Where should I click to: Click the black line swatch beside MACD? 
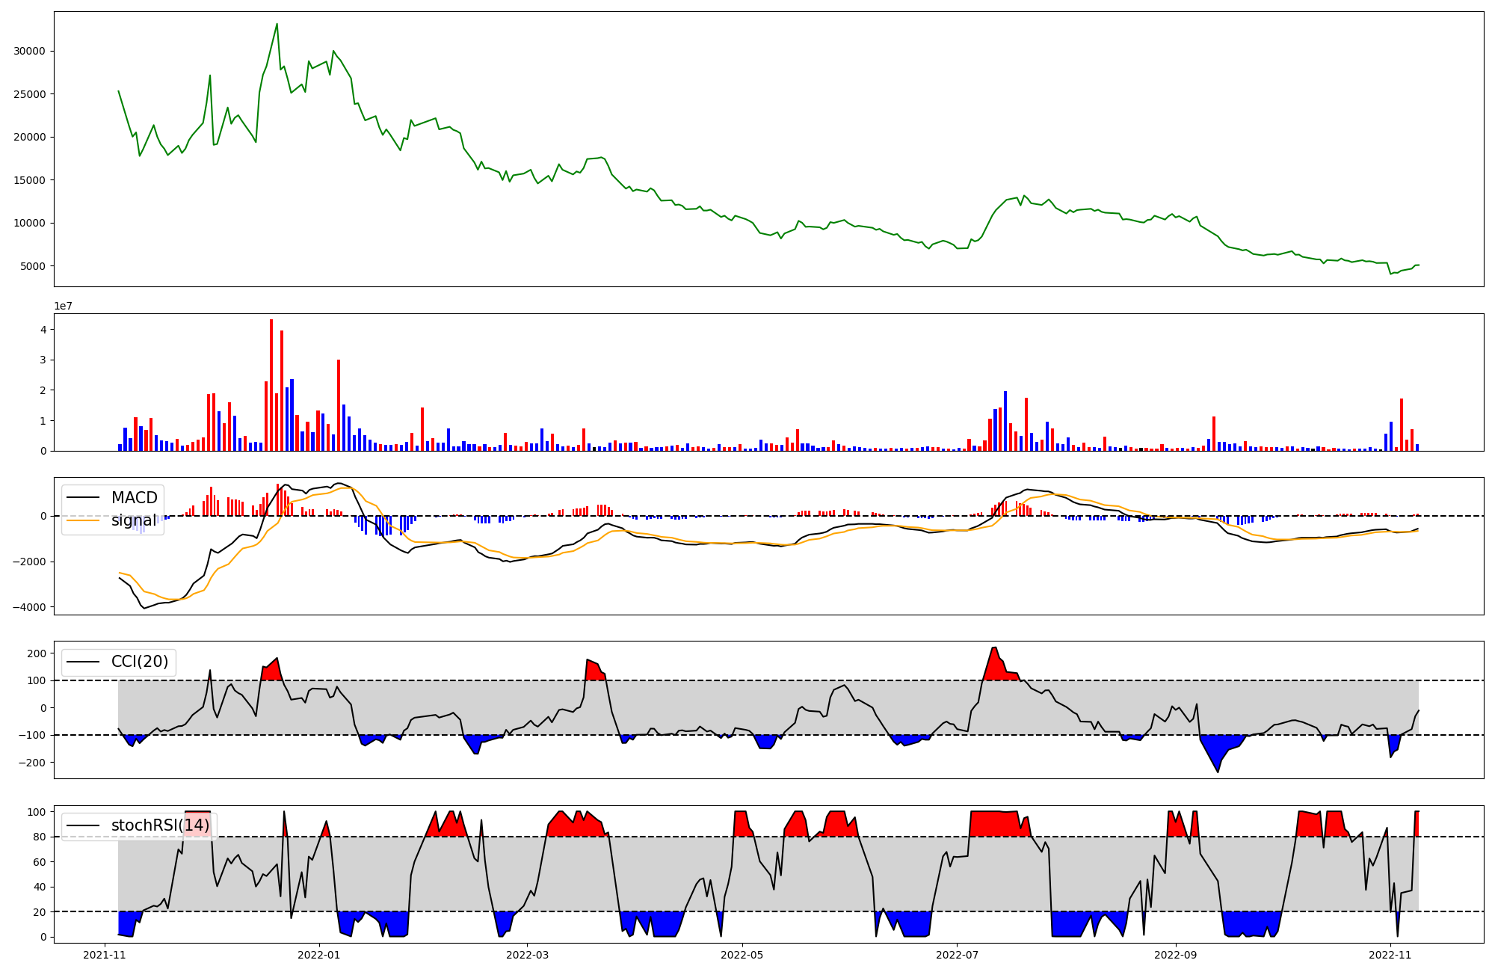pyautogui.click(x=83, y=498)
